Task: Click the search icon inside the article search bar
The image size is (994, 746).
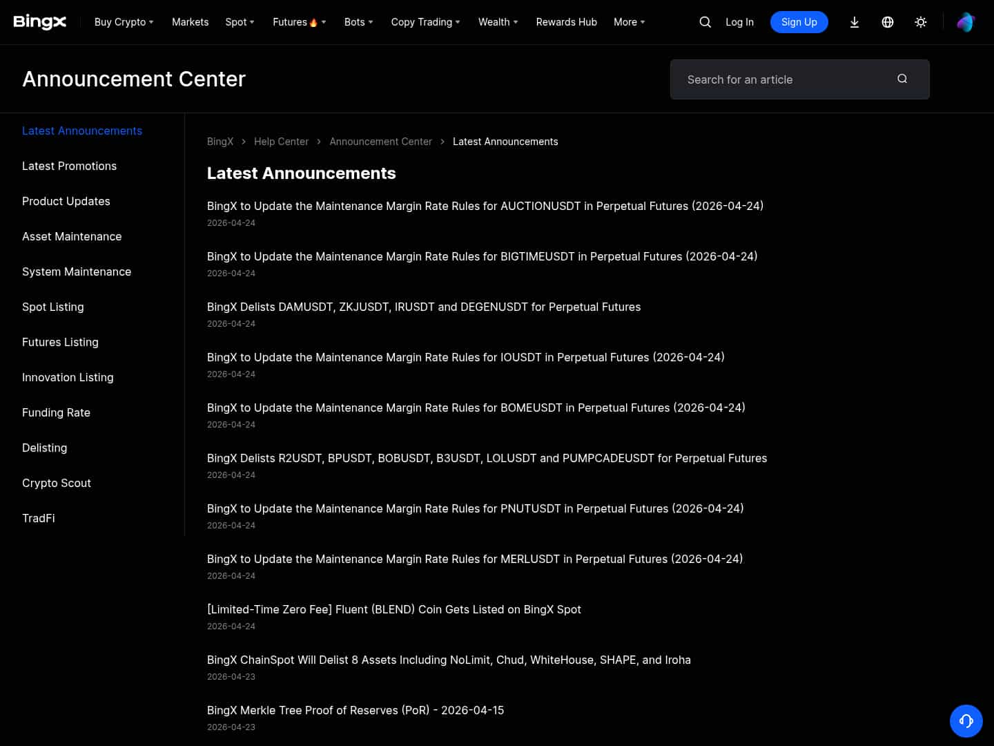Action: tap(902, 79)
